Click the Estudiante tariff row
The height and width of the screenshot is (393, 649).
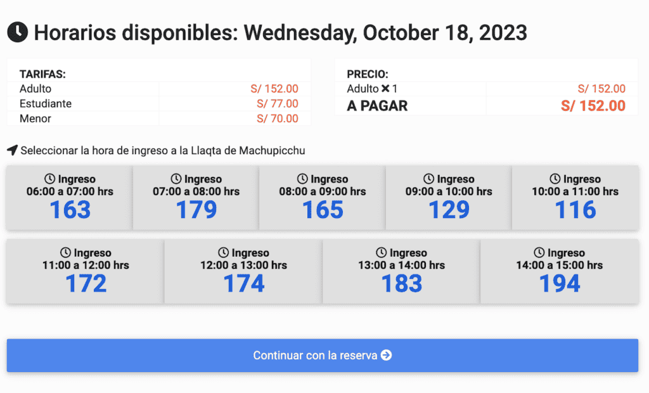(x=159, y=103)
